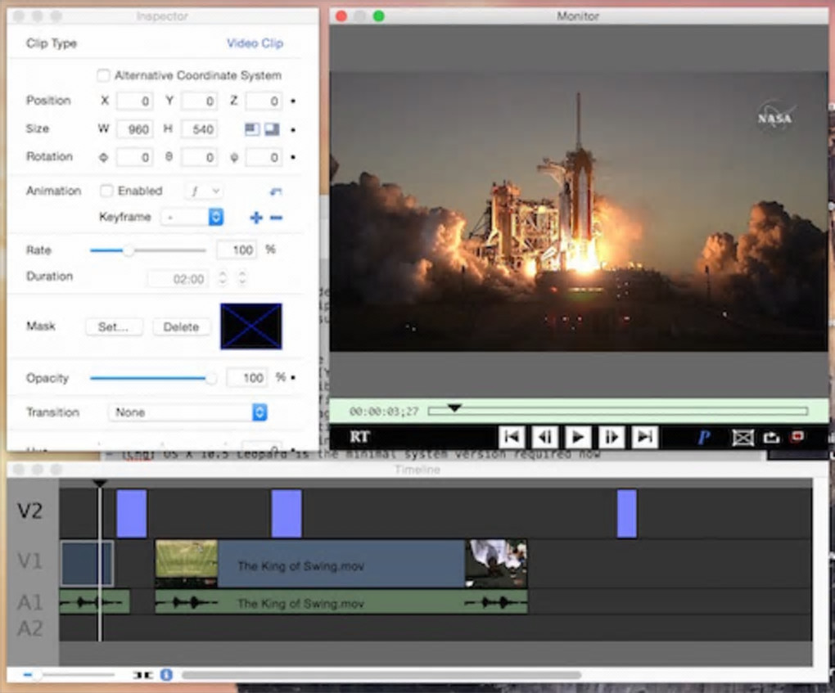Click the blue minus to remove a keyframe
Screen dimensions: 835x693
coord(277,218)
